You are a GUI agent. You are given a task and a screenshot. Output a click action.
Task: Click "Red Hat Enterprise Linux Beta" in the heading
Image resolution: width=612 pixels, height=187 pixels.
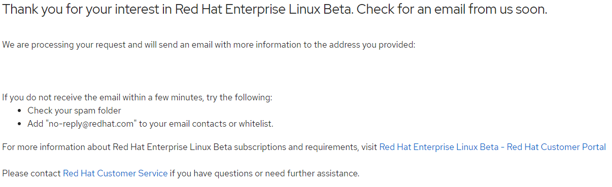(264, 9)
